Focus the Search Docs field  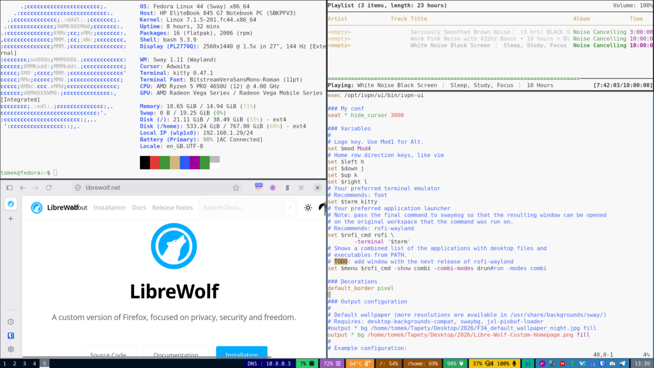(x=248, y=208)
